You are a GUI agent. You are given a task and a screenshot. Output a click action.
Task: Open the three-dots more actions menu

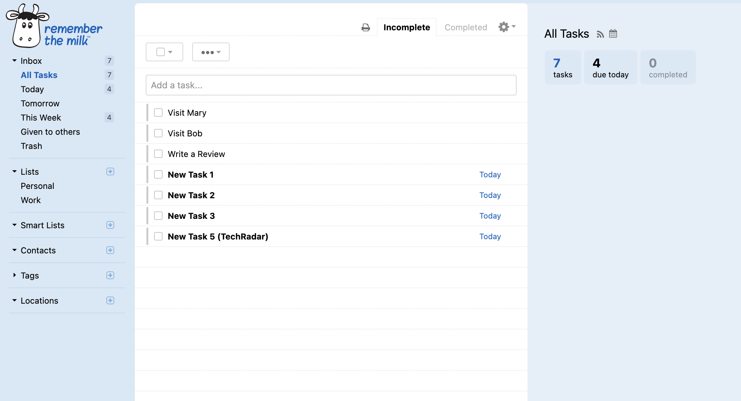click(211, 52)
